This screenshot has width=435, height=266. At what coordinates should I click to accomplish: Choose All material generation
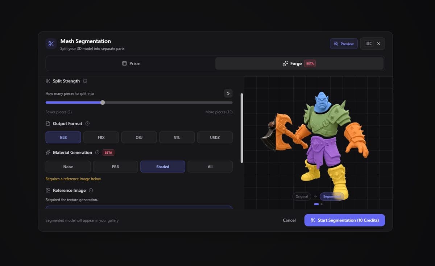[210, 167]
